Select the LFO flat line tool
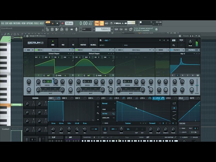Image resolution: width=216 pixels, height=162 pixels. (174, 112)
